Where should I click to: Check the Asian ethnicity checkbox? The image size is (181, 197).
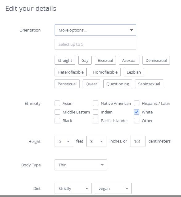pos(57,103)
